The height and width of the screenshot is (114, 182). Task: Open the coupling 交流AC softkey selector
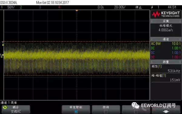click(x=16, y=109)
